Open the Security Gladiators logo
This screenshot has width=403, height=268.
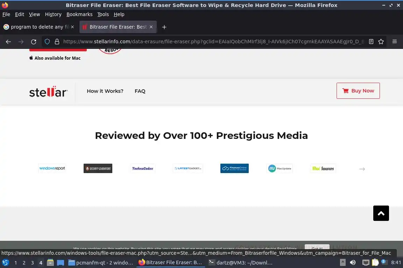(x=98, y=168)
